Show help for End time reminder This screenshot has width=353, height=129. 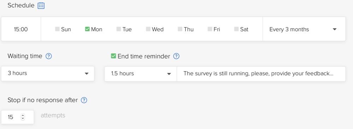(176, 56)
